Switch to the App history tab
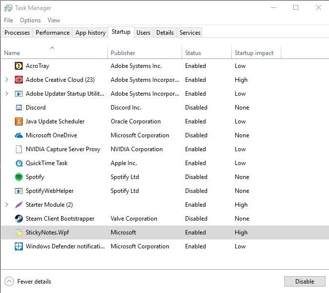The height and width of the screenshot is (293, 329). click(x=90, y=33)
